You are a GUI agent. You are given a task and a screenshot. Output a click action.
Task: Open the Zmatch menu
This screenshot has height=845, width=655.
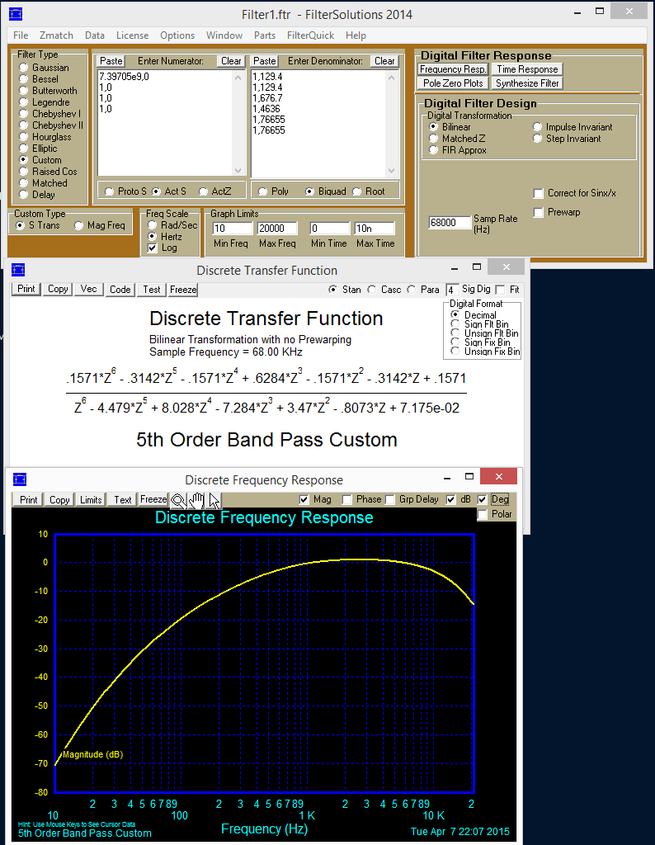(56, 35)
